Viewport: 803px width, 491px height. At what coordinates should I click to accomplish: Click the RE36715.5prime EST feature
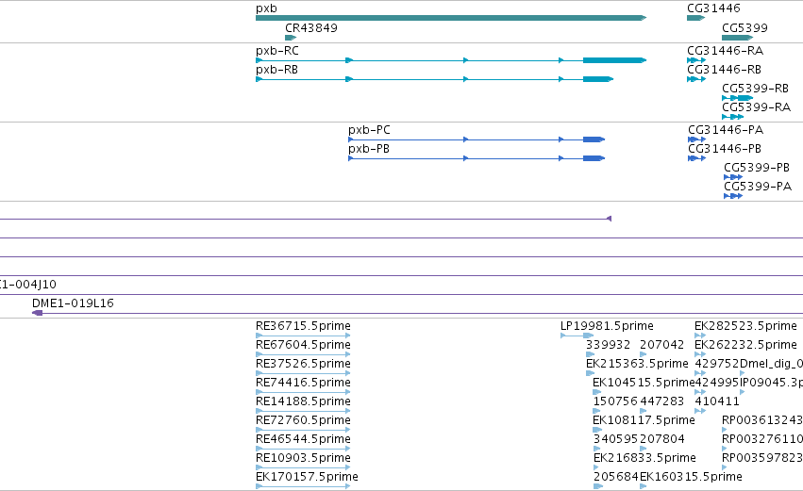point(303,336)
